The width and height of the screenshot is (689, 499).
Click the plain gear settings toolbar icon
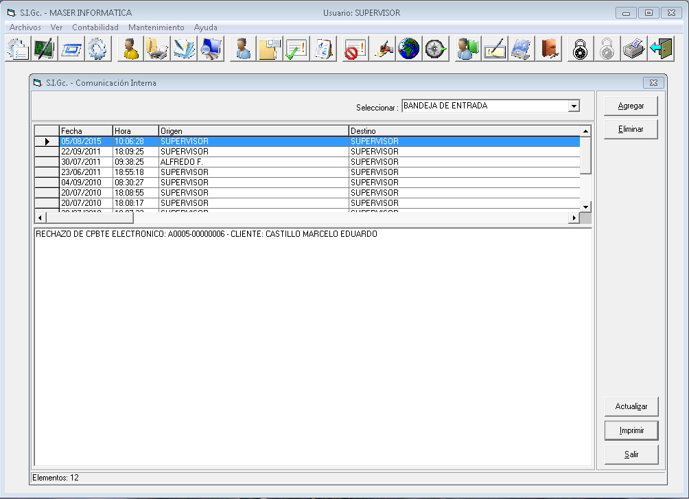[x=97, y=49]
